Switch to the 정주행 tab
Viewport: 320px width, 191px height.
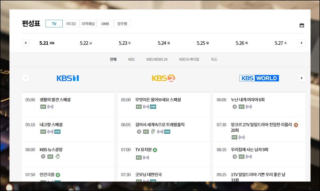coord(122,24)
